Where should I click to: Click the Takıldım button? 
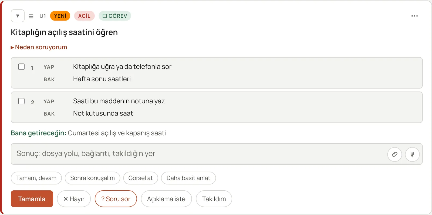click(x=214, y=199)
